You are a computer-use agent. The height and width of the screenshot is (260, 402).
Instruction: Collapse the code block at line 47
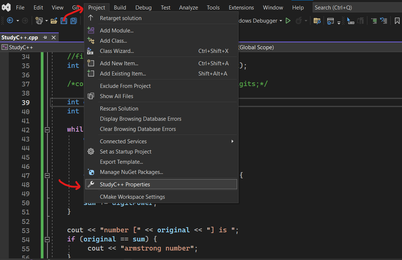47,176
